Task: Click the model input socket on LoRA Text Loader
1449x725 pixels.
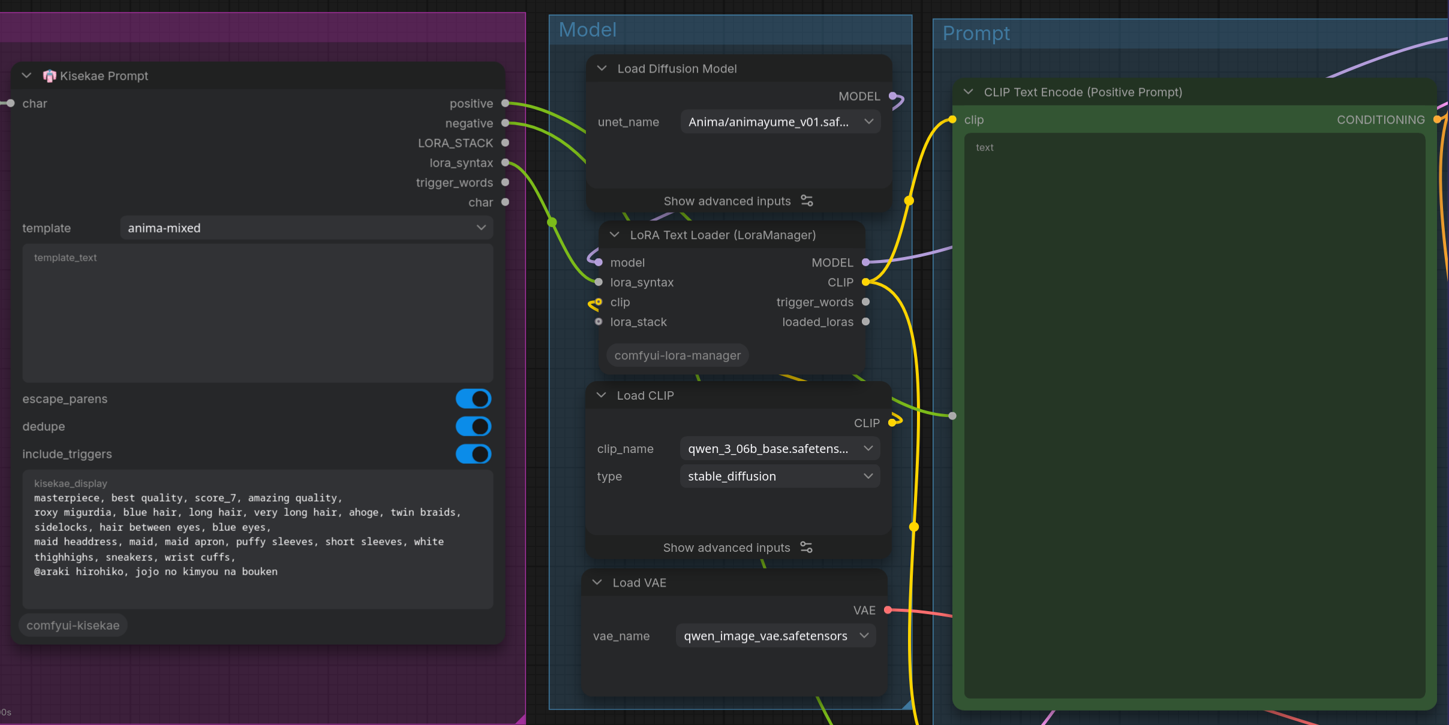Action: point(598,262)
